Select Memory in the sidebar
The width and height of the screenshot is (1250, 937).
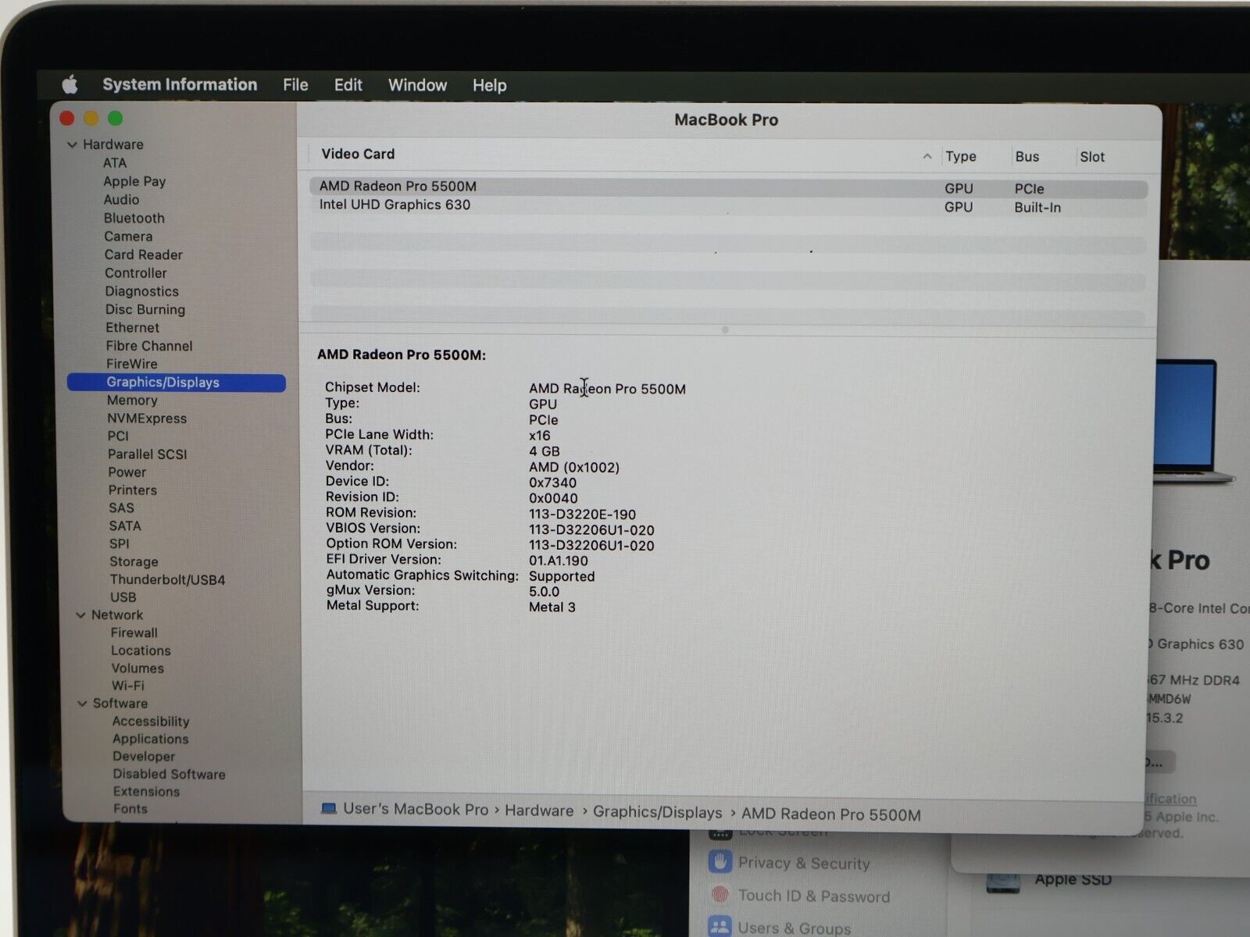(x=132, y=400)
